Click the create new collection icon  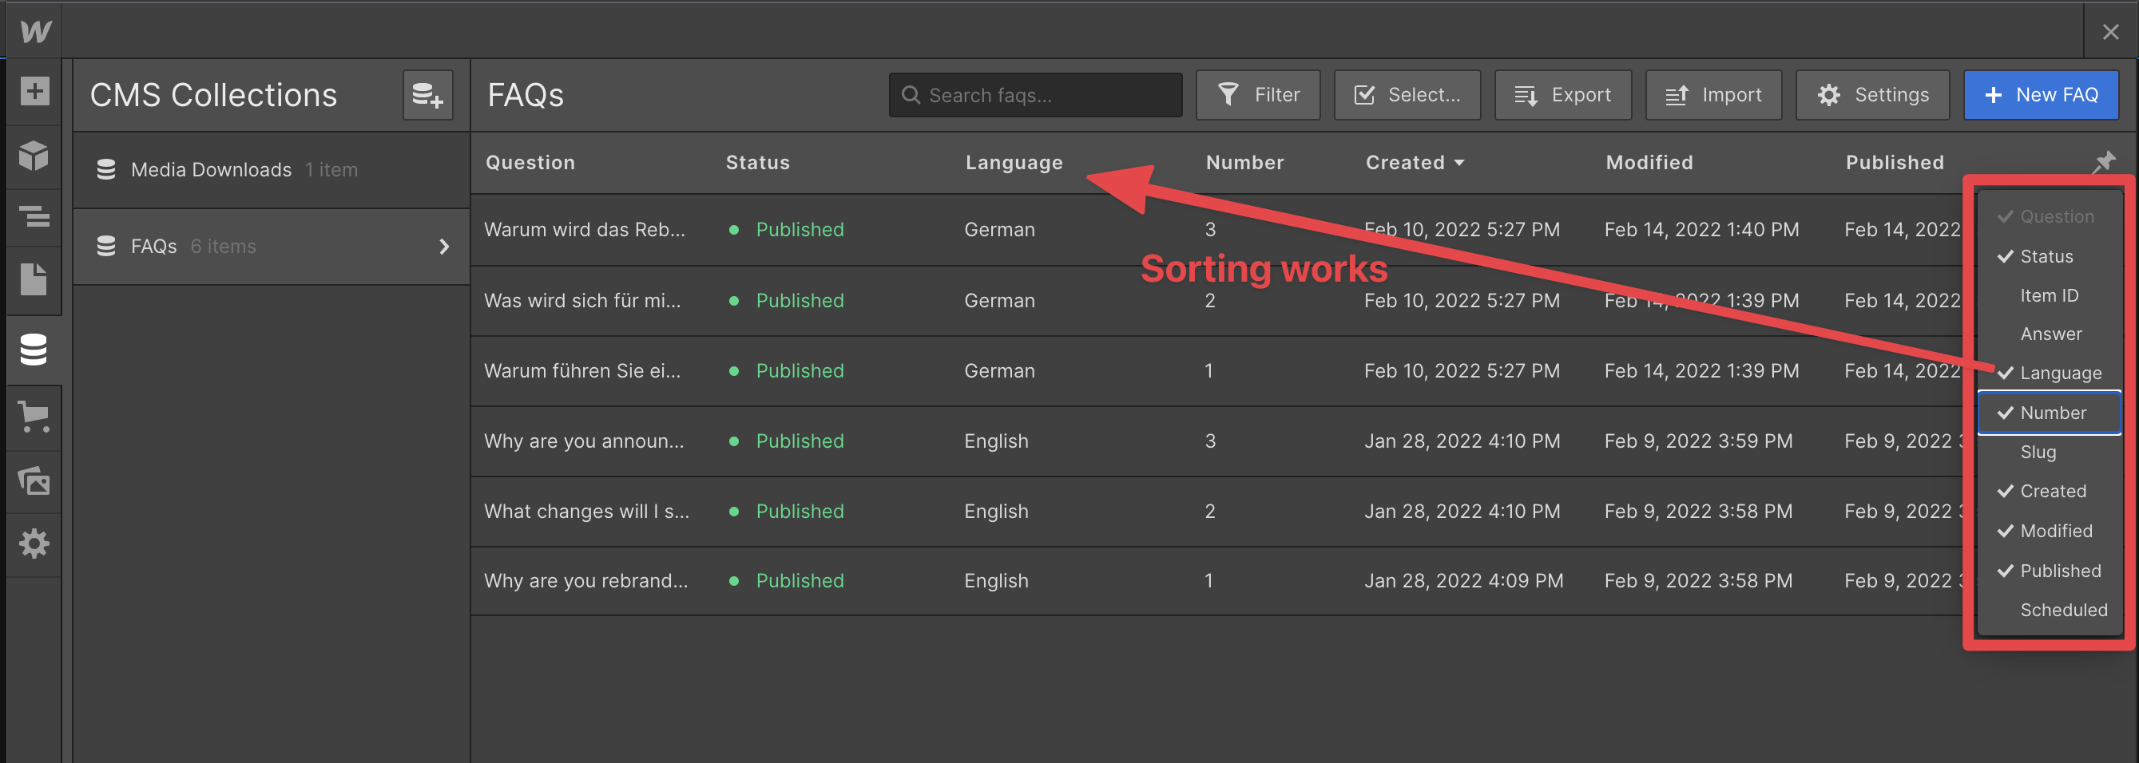point(427,96)
